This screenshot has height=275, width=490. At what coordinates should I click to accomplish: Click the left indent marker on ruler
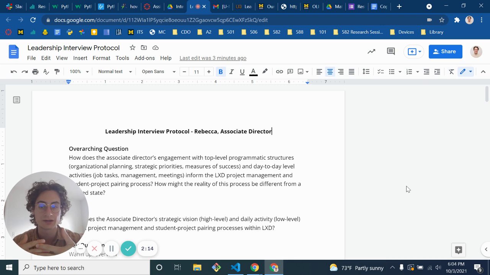point(69,82)
